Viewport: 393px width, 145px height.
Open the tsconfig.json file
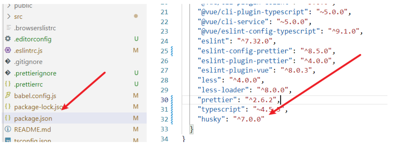tap(33, 141)
